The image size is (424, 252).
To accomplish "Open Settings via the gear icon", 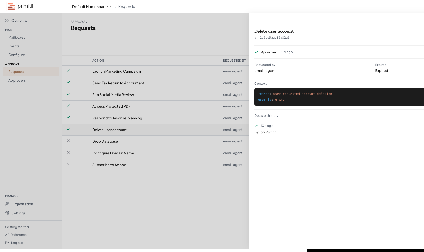I will tap(7, 213).
